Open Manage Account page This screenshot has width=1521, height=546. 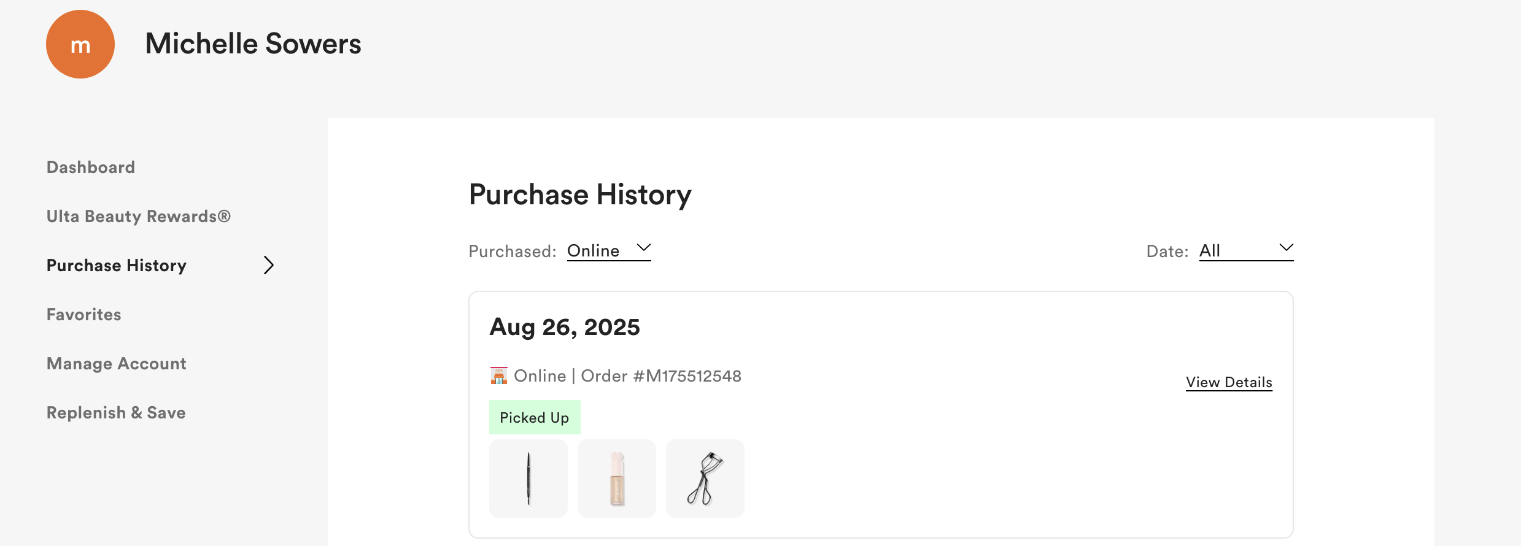117,364
